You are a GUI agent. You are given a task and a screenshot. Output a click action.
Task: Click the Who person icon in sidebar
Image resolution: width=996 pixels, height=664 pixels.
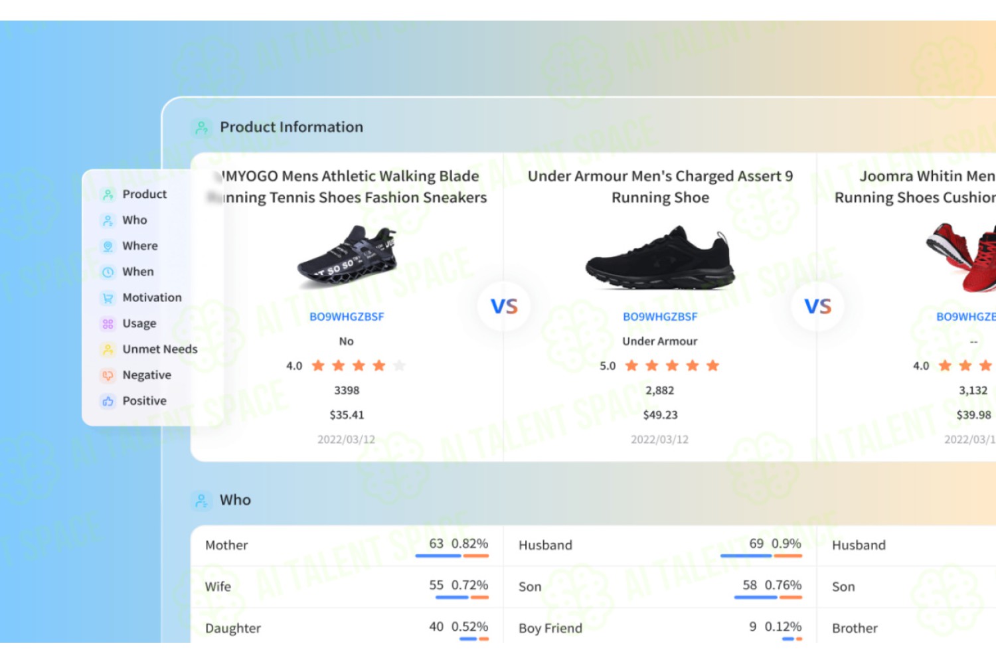[108, 220]
